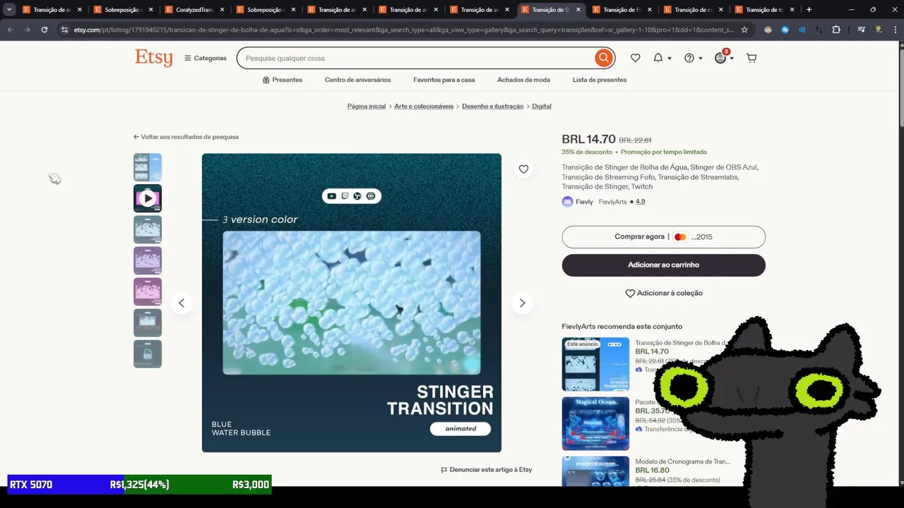904x508 pixels.
Task: Click the browser address bar URL
Action: 403,30
